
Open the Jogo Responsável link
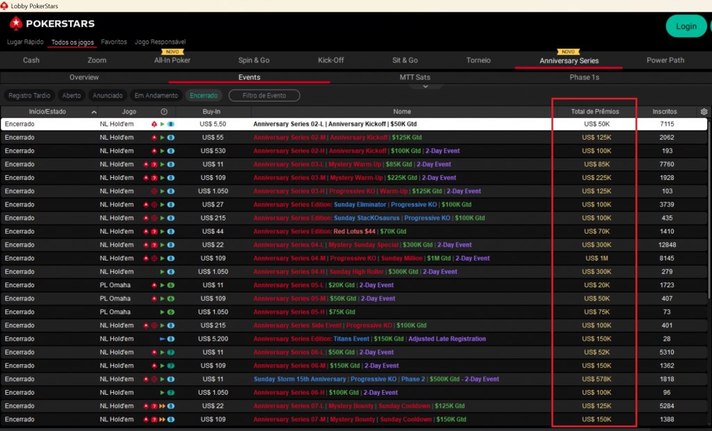(160, 42)
